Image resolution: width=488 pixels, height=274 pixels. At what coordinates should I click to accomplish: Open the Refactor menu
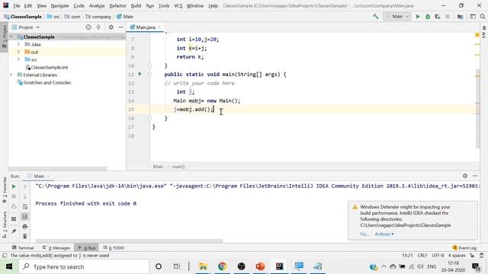(x=117, y=5)
